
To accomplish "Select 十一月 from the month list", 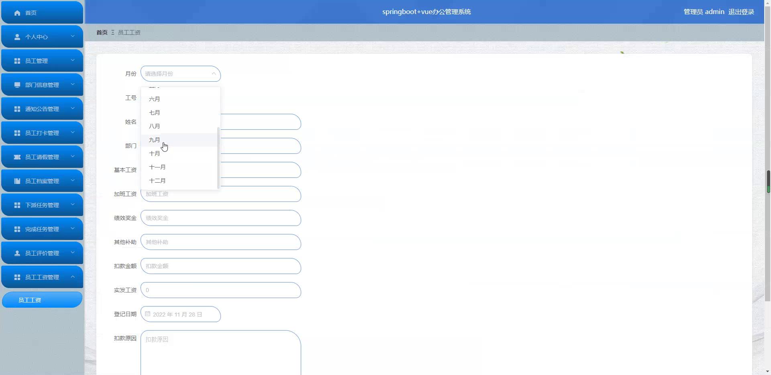I will click(179, 167).
